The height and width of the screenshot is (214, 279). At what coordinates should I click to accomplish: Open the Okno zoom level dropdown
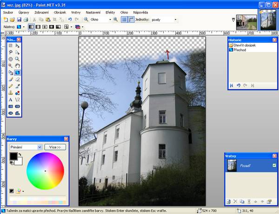(x=110, y=19)
